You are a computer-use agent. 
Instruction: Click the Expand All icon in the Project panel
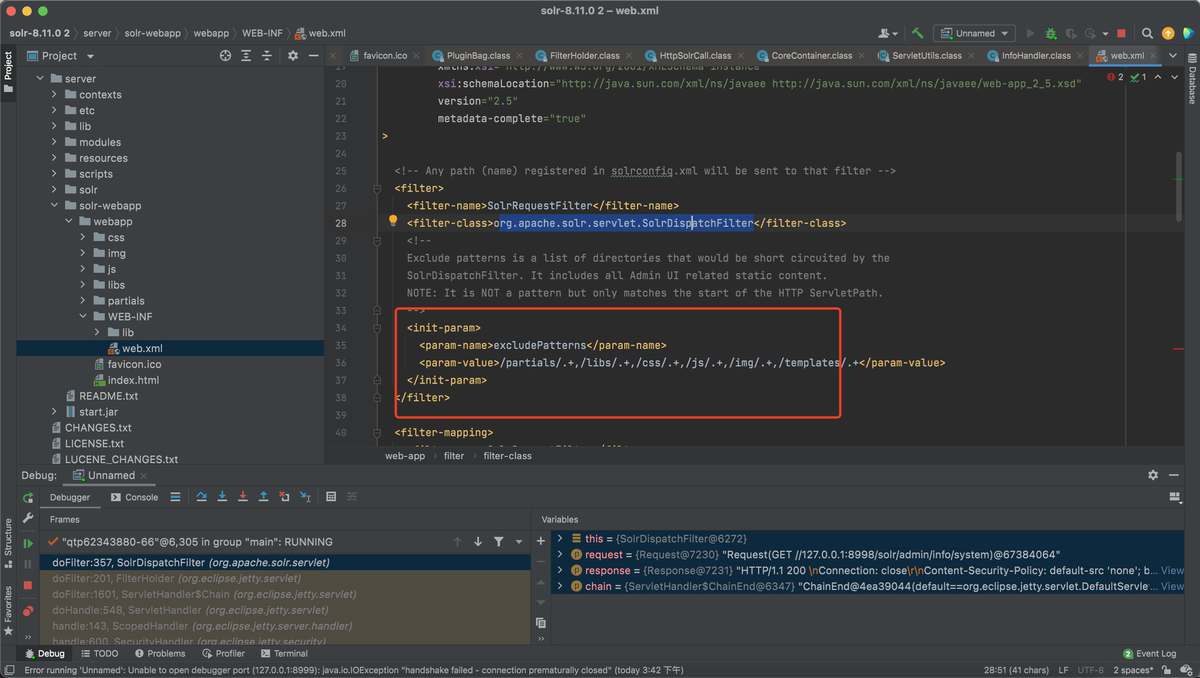246,56
